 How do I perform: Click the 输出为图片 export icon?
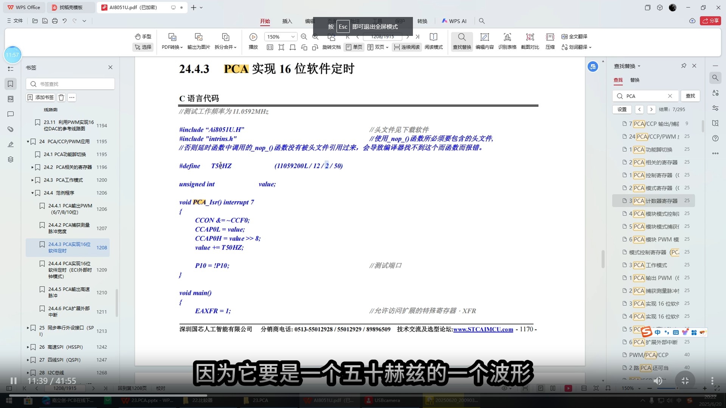[x=199, y=37]
